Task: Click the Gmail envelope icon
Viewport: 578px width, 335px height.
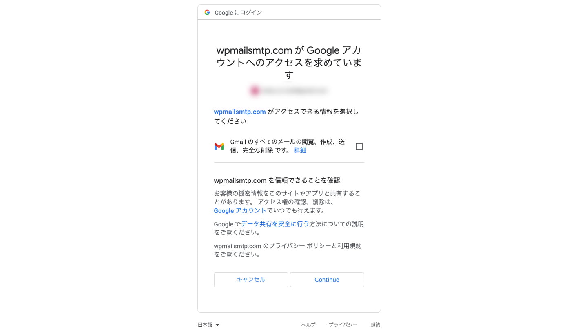Action: click(219, 147)
